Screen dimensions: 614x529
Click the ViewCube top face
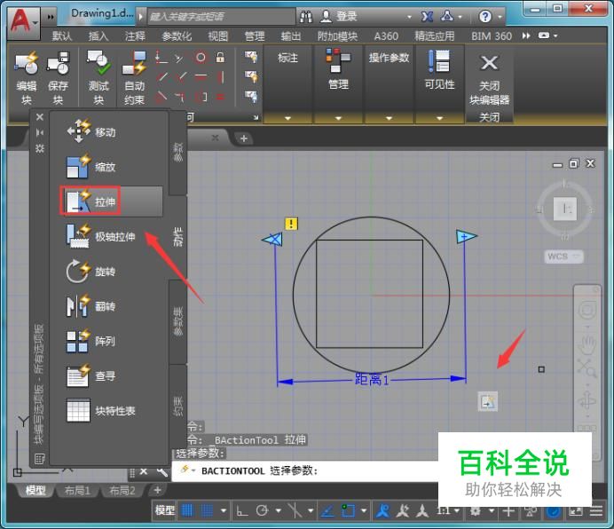(x=564, y=209)
